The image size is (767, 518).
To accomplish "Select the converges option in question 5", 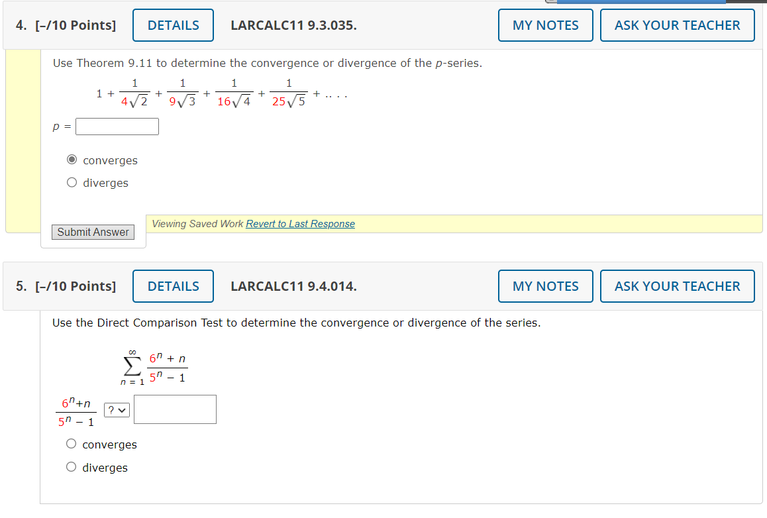I will 71,443.
